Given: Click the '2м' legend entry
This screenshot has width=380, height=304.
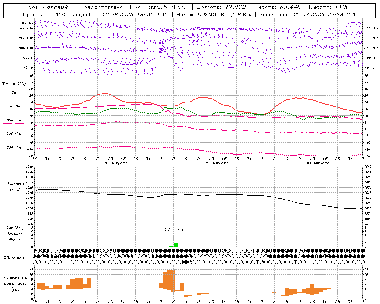Looking at the screenshot, I should pyautogui.click(x=14, y=93).
